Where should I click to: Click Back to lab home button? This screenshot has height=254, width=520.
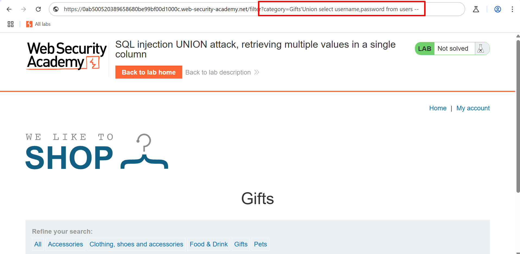[x=149, y=72]
